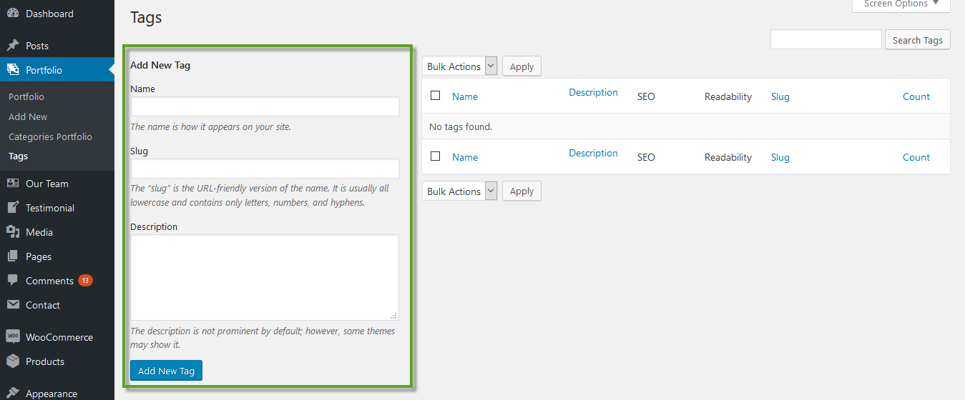Image resolution: width=965 pixels, height=400 pixels.
Task: Click the Pages stacked-sheets icon
Action: coord(13,256)
